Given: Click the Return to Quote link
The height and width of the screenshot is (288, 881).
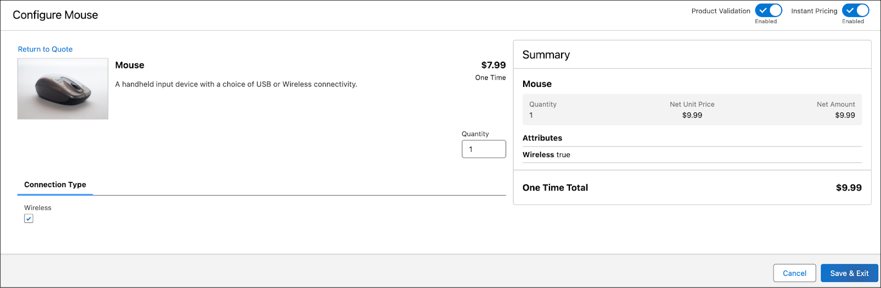Looking at the screenshot, I should (45, 49).
